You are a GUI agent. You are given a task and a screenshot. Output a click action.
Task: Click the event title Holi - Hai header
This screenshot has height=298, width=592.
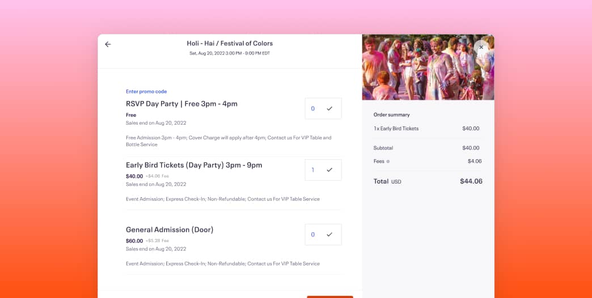[x=230, y=44]
